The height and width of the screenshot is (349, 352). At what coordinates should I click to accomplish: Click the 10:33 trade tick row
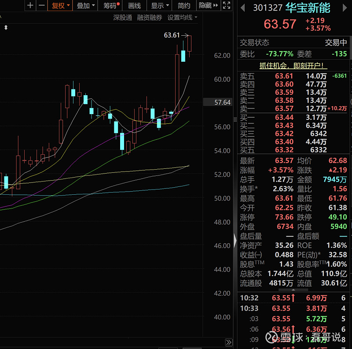click(293, 308)
